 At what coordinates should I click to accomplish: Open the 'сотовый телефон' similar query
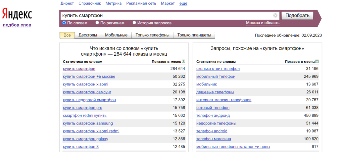tap(213, 108)
